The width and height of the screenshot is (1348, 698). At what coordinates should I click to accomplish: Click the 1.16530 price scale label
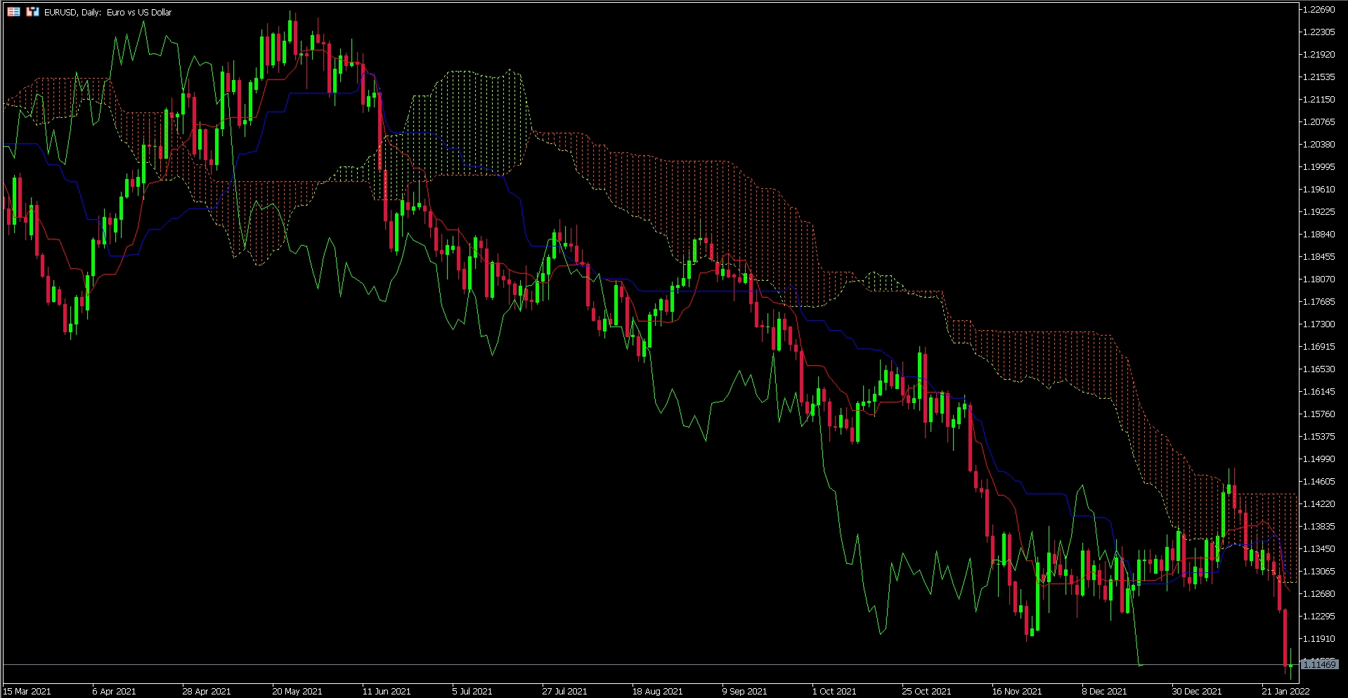click(1318, 369)
